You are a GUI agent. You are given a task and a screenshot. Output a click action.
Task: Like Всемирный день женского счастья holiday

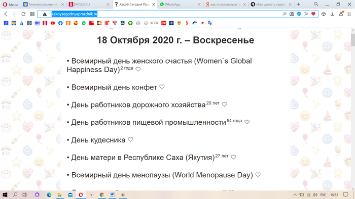tap(138, 69)
